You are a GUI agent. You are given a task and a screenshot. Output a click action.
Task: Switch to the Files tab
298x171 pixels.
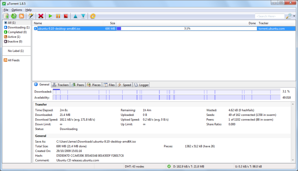click(109, 85)
